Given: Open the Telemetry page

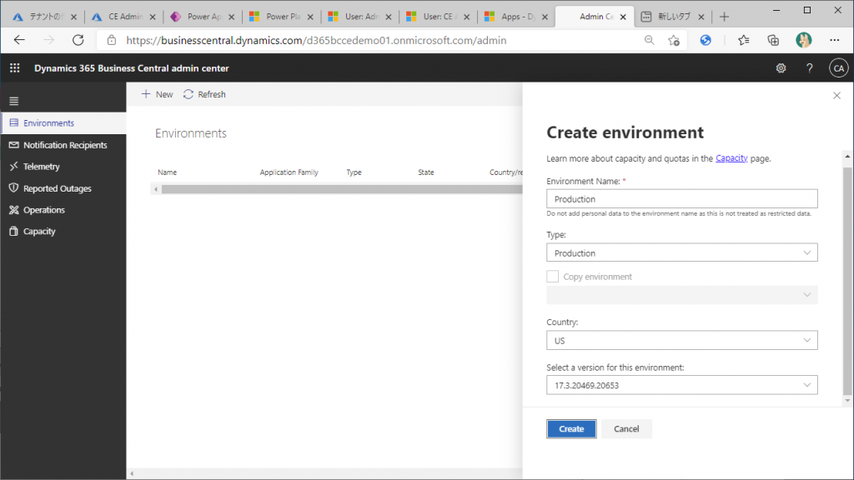Looking at the screenshot, I should pos(42,166).
